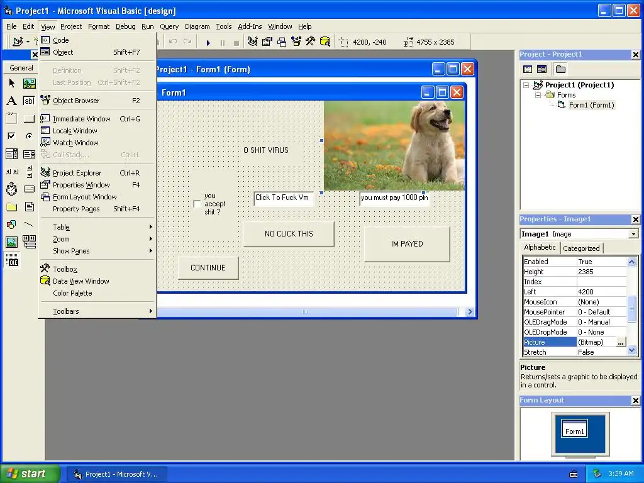Choose Object Browser from the View menu
This screenshot has height=483, width=644.
pos(97,101)
